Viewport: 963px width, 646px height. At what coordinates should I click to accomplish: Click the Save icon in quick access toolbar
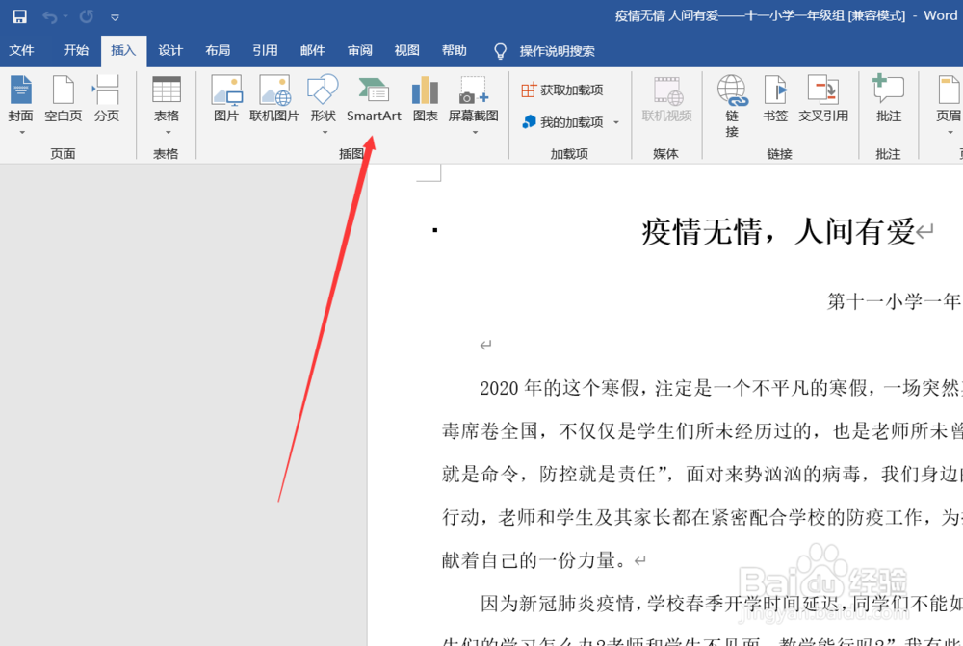(19, 16)
